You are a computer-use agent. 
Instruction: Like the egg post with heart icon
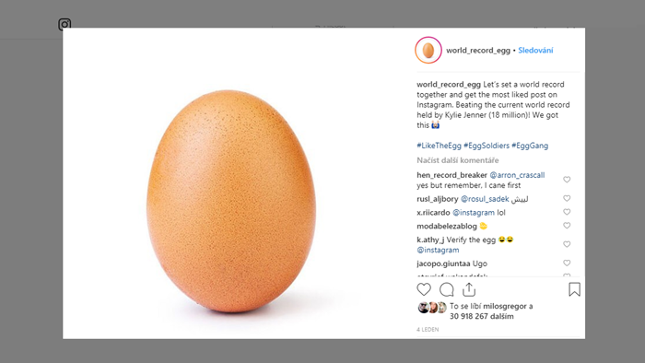(x=424, y=289)
